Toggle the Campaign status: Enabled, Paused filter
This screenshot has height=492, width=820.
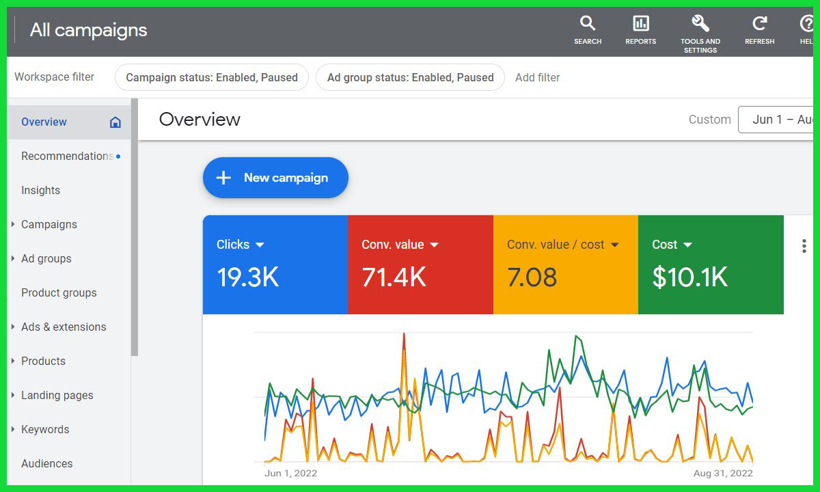[211, 77]
